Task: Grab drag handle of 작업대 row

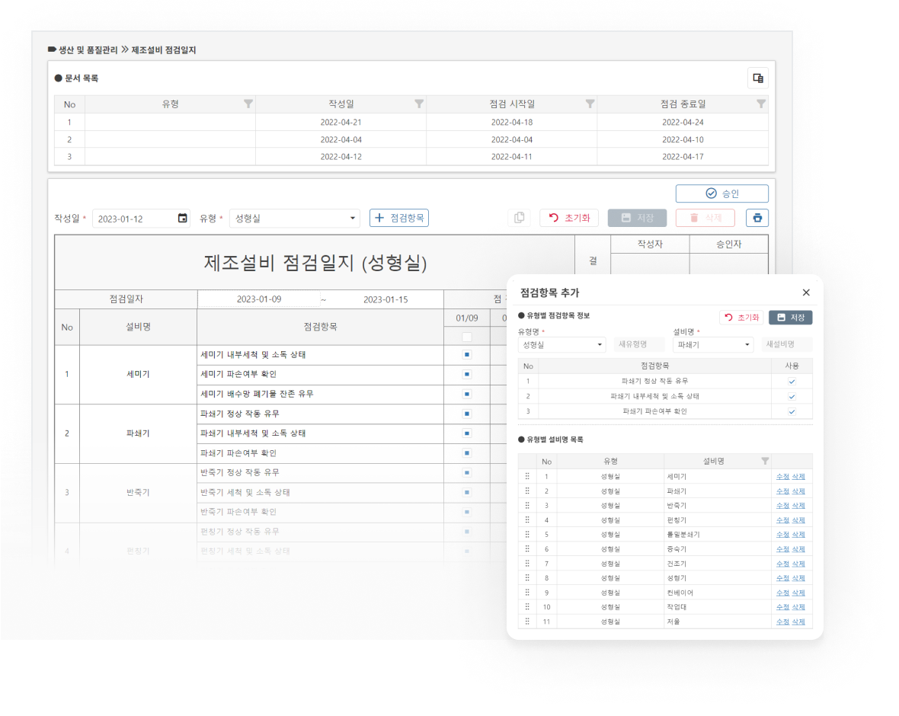Action: pos(527,606)
